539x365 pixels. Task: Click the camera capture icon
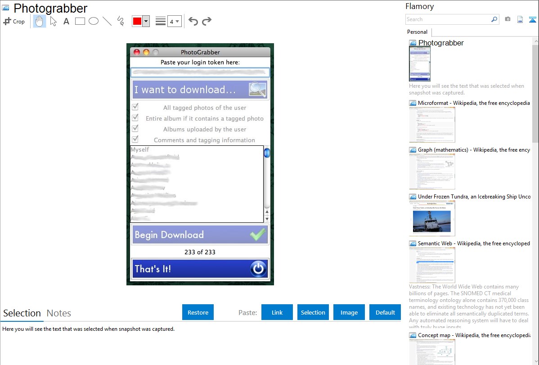tap(508, 19)
